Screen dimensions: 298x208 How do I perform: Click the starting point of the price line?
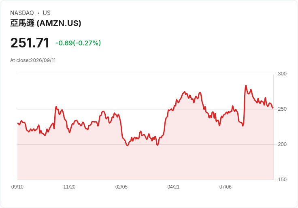18,123
